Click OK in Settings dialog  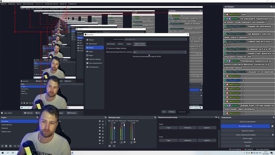coord(164,112)
